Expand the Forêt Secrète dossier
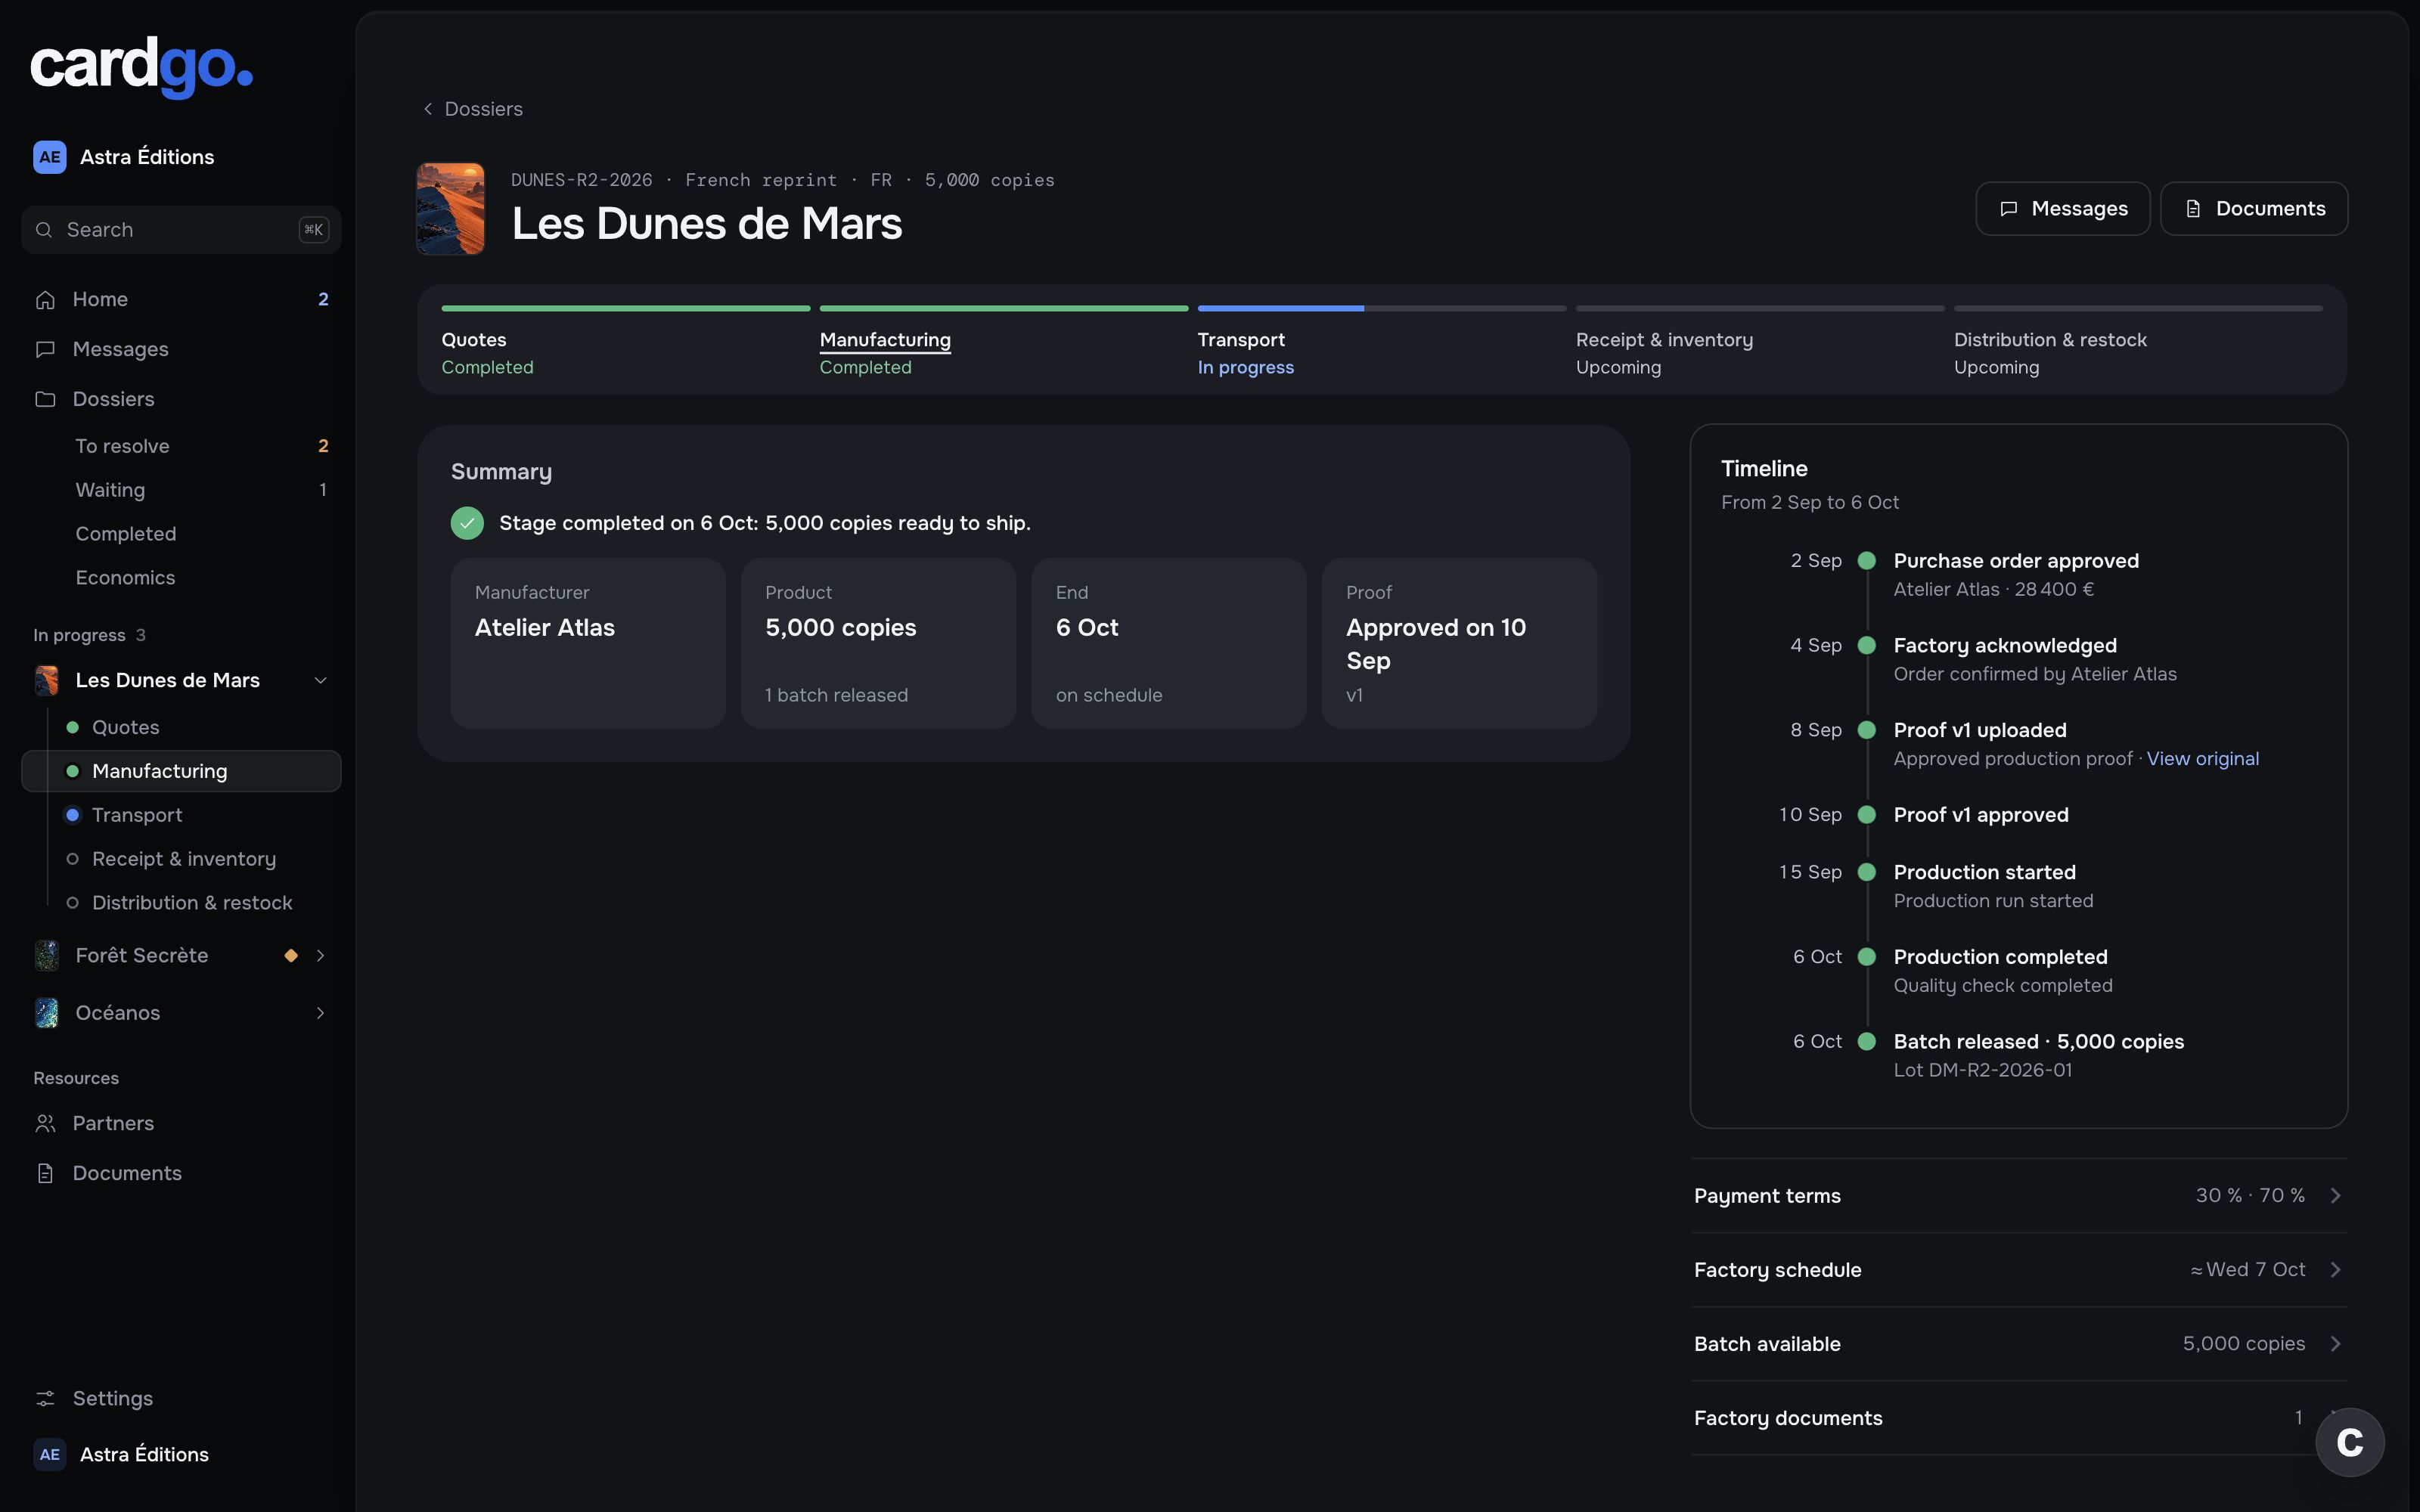The height and width of the screenshot is (1512, 2420). 321,955
